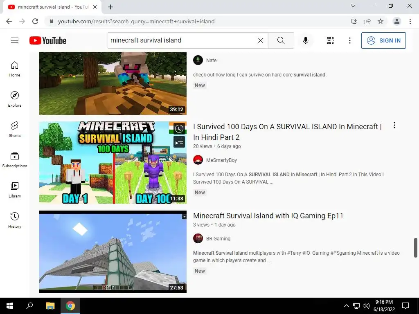Viewport: 419px width, 314px height.
Task: Open History in the sidebar
Action: pos(15,220)
